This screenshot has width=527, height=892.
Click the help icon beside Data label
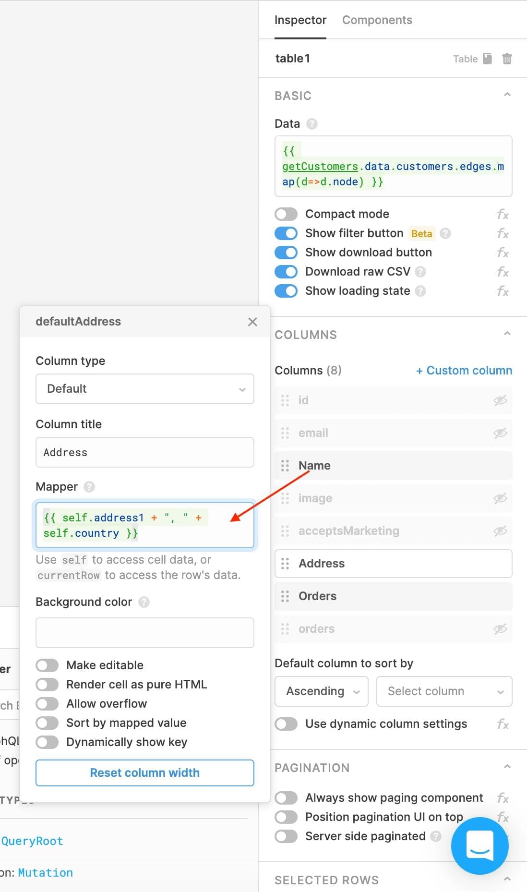tap(312, 124)
